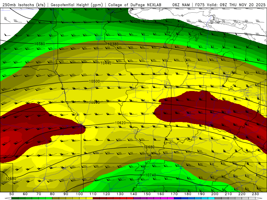Click the 200 value on the color scale
Screen dimensions: 267x200
(x=215, y=194)
